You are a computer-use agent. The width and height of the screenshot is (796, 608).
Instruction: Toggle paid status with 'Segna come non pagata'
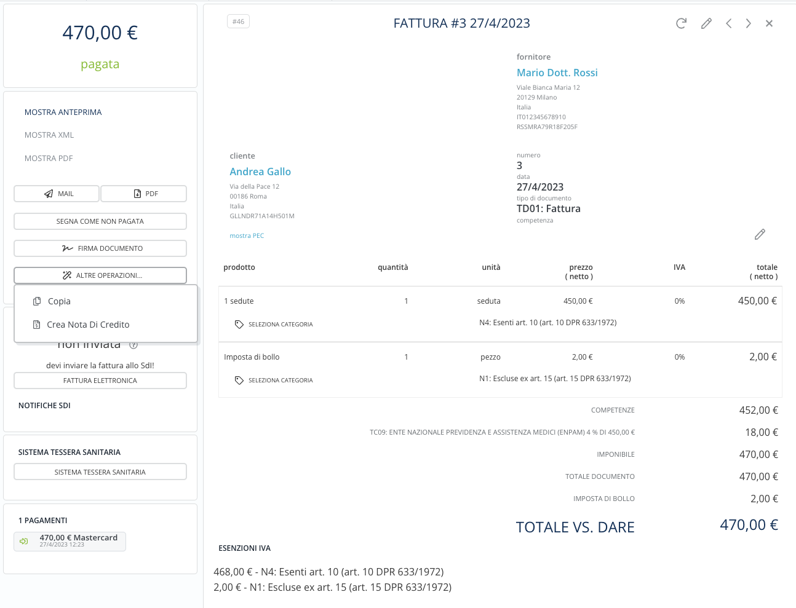point(100,221)
